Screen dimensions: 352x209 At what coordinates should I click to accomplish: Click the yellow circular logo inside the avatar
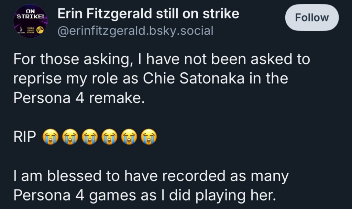point(40,30)
